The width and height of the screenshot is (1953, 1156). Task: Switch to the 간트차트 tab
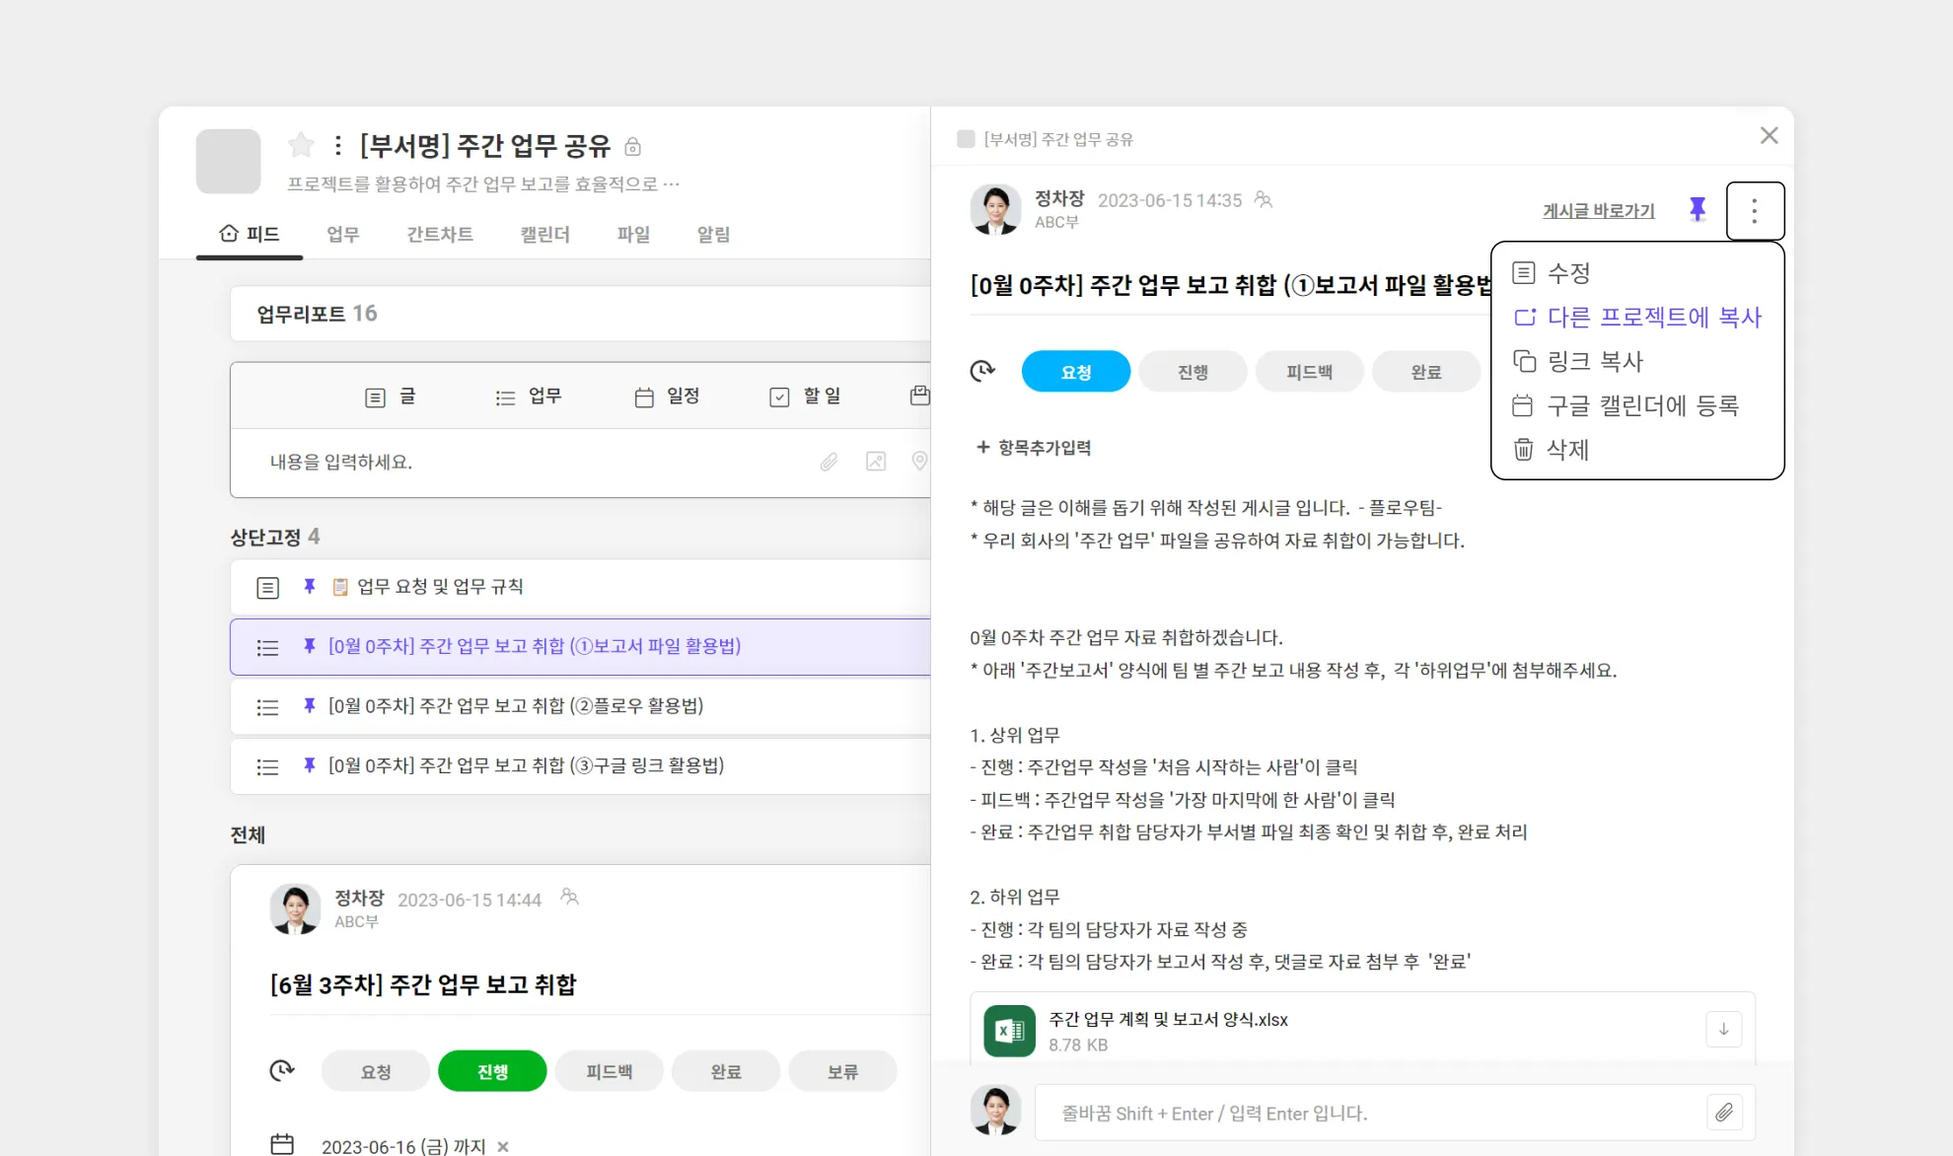tap(439, 235)
